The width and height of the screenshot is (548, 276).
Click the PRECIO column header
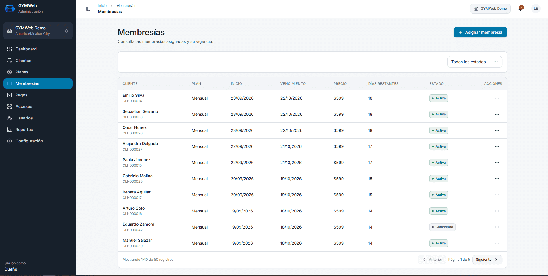pyautogui.click(x=340, y=84)
